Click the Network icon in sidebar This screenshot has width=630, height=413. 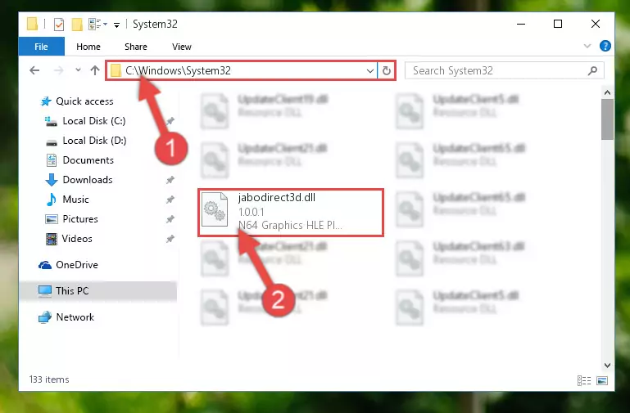pyautogui.click(x=45, y=317)
